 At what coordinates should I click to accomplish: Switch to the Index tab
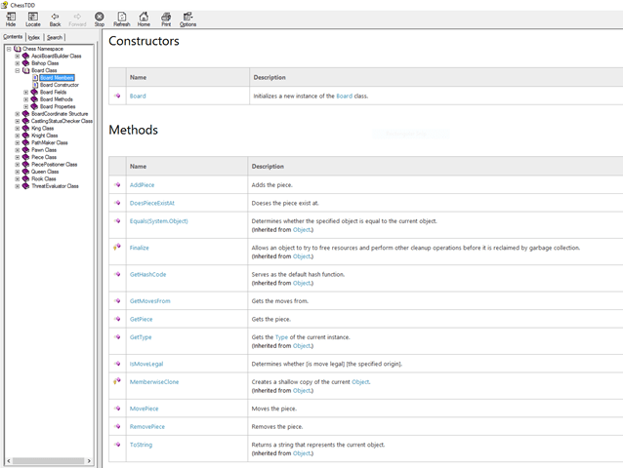[34, 37]
